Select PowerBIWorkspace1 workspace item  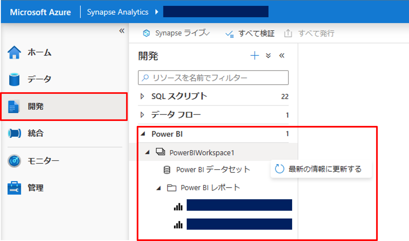pyautogui.click(x=202, y=152)
